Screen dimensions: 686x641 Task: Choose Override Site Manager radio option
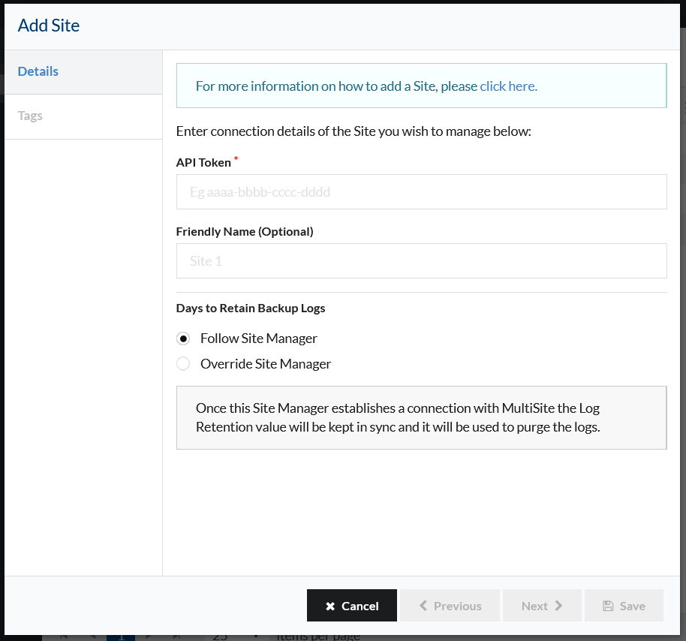coord(183,363)
